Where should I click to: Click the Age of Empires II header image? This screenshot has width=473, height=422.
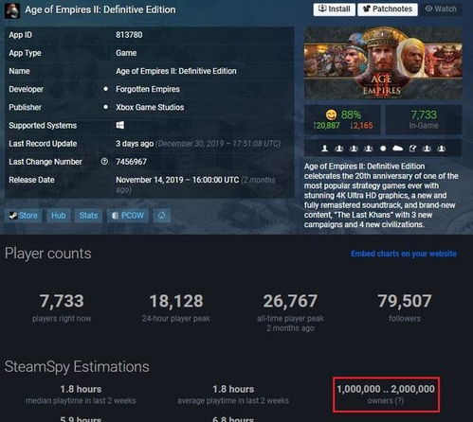point(383,63)
